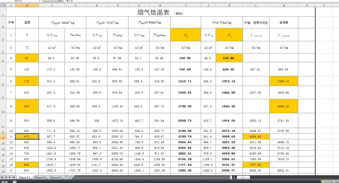Viewport: 339px width, 183px height.
Task: Jump to the first sheet tab arrow
Action: click(x=2, y=177)
